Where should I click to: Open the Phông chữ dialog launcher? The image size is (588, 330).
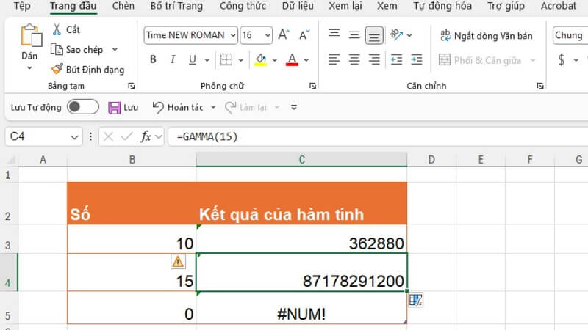click(312, 86)
